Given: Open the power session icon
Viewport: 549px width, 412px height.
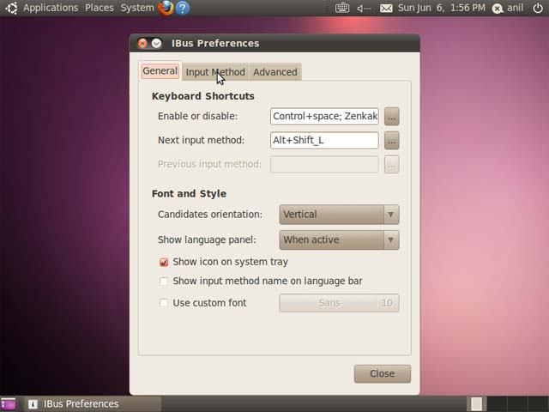Looking at the screenshot, I should pos(538,8).
